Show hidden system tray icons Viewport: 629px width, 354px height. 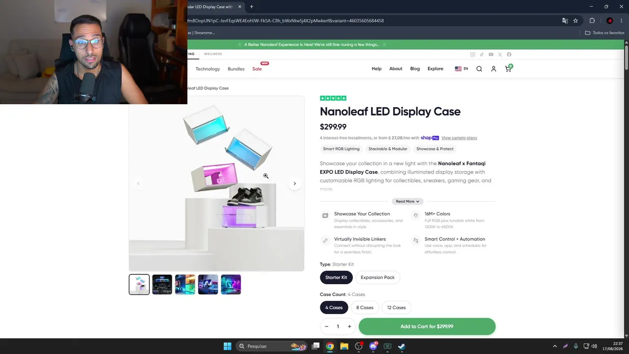tap(555, 346)
